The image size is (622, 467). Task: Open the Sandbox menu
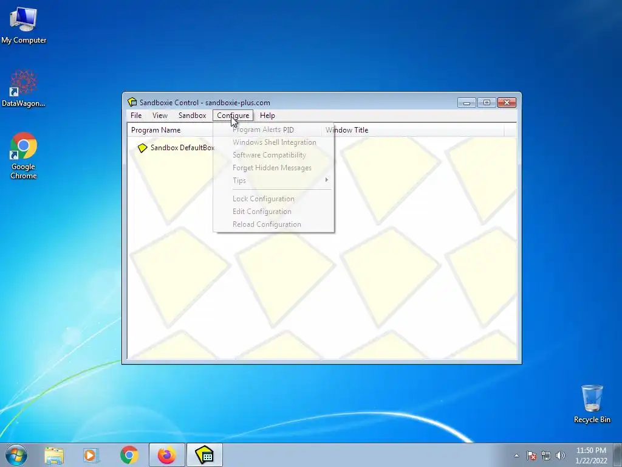(192, 116)
